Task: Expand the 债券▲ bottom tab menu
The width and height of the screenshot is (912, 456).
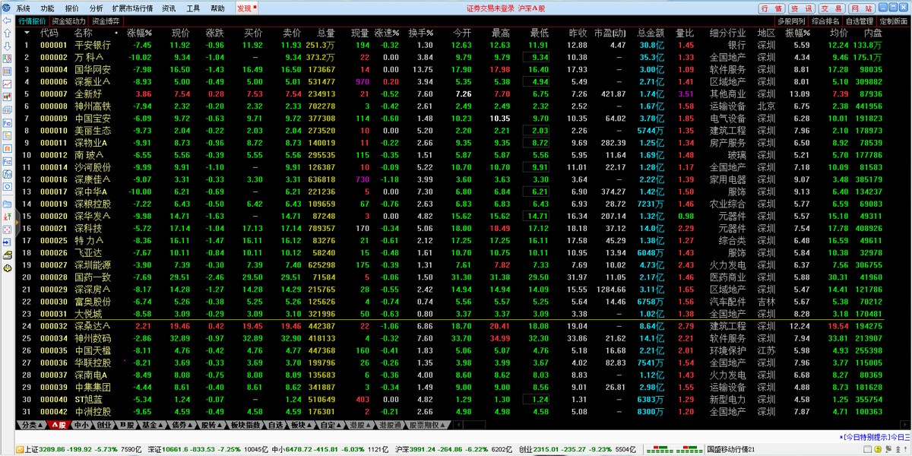Action: pyautogui.click(x=182, y=425)
